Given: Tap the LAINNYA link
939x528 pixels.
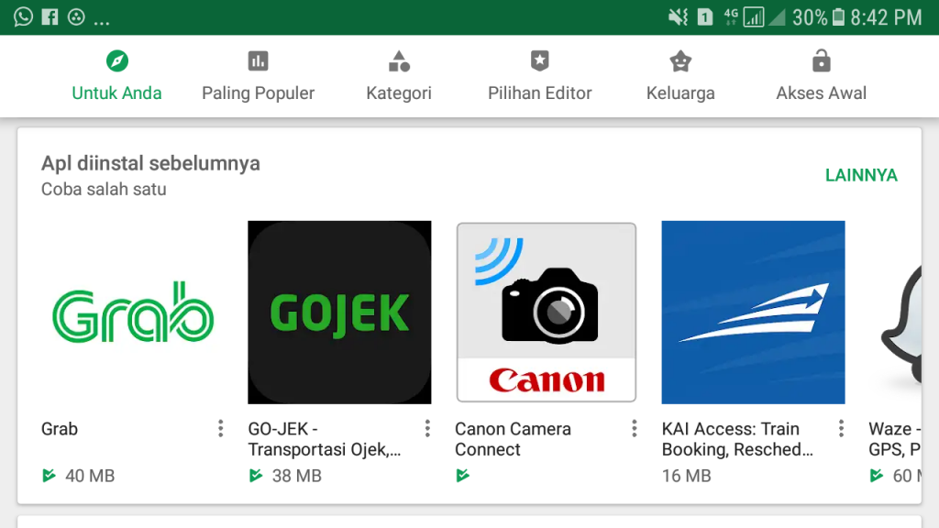Looking at the screenshot, I should tap(861, 175).
